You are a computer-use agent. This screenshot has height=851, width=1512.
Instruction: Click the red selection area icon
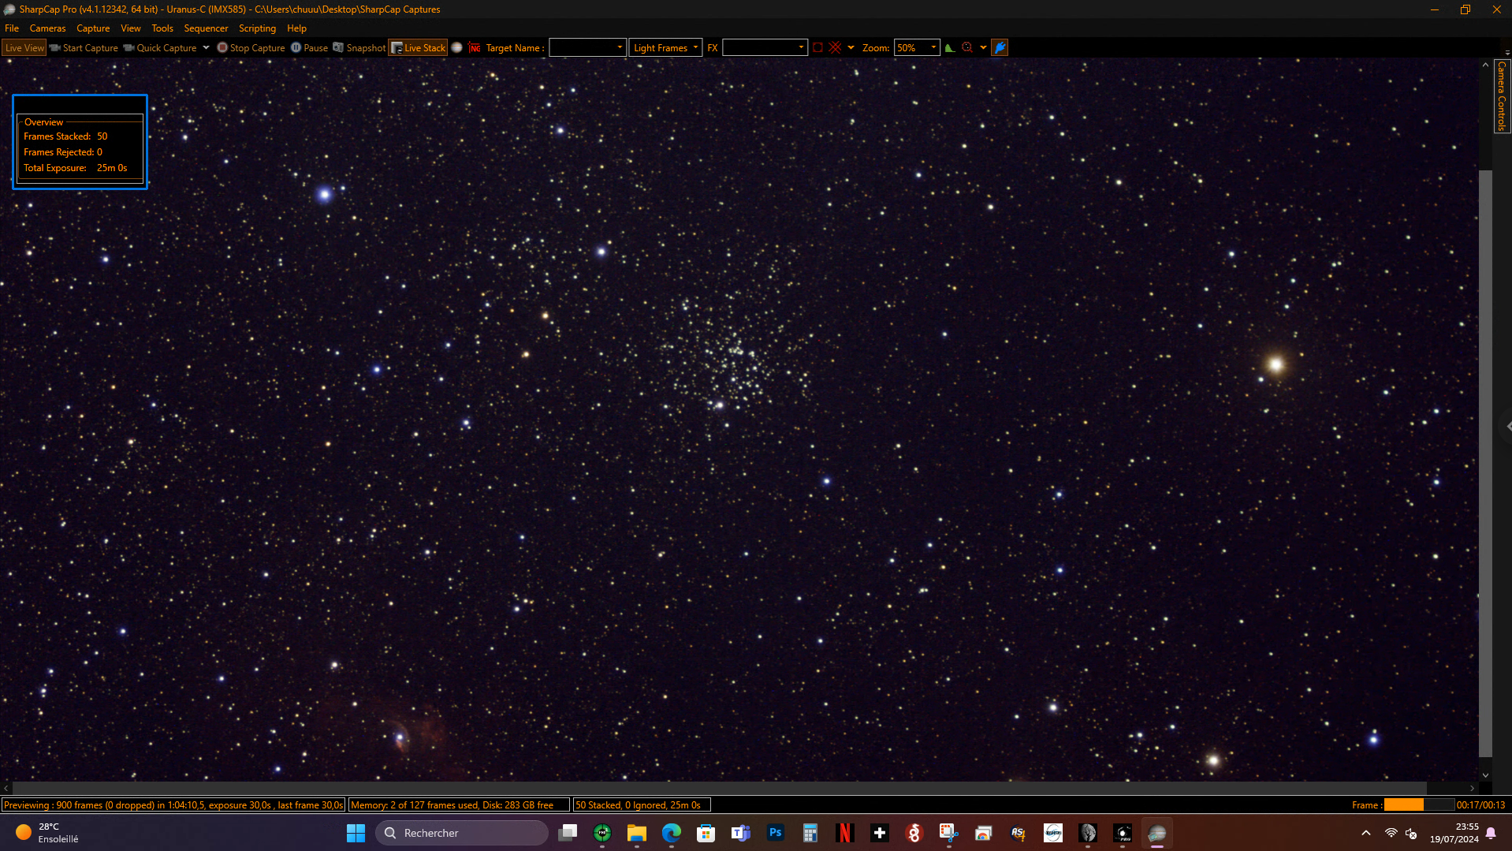point(817,47)
